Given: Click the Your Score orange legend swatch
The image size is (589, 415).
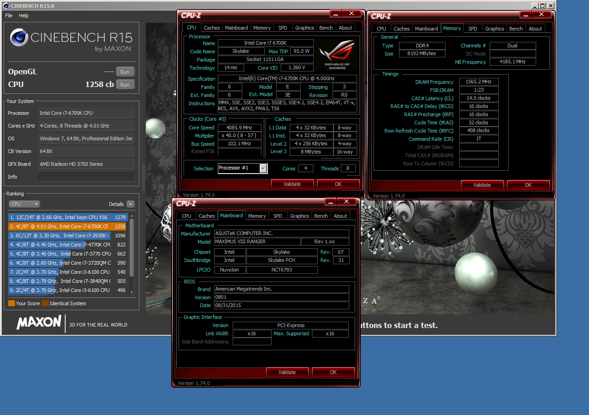Looking at the screenshot, I should 11,303.
